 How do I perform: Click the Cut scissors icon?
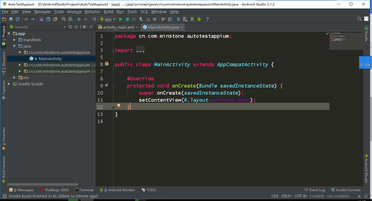pyautogui.click(x=41, y=19)
